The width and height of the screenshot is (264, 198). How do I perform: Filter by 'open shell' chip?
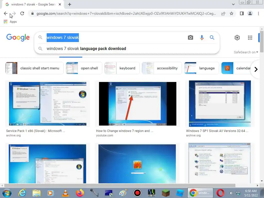pos(84,68)
